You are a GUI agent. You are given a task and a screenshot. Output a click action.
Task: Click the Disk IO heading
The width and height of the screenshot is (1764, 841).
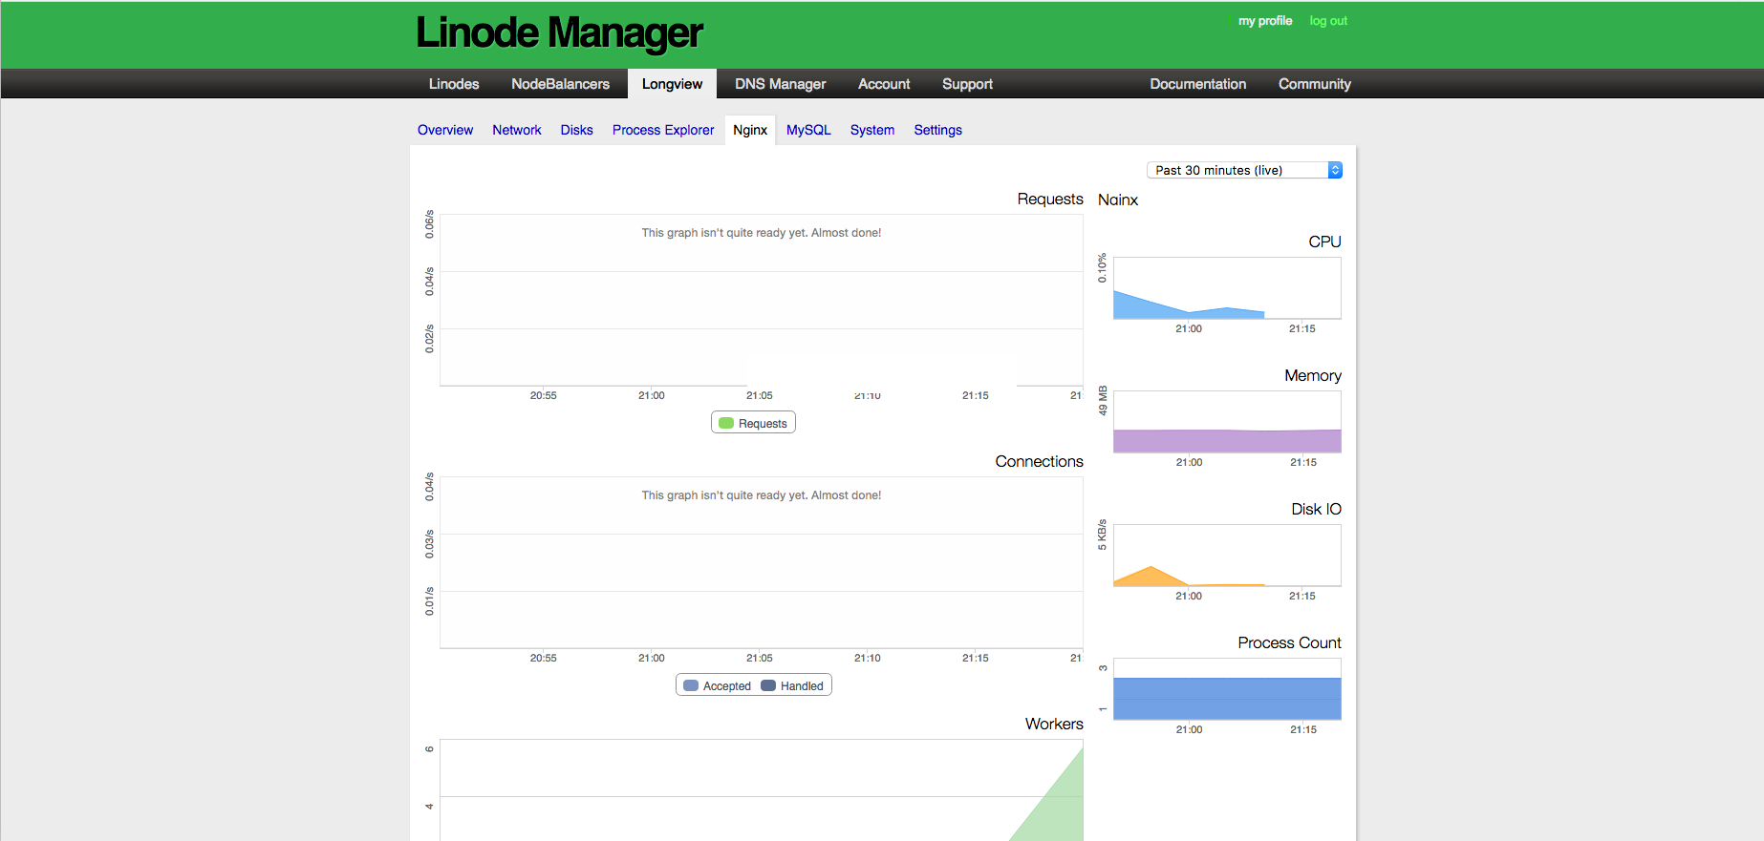(x=1316, y=509)
